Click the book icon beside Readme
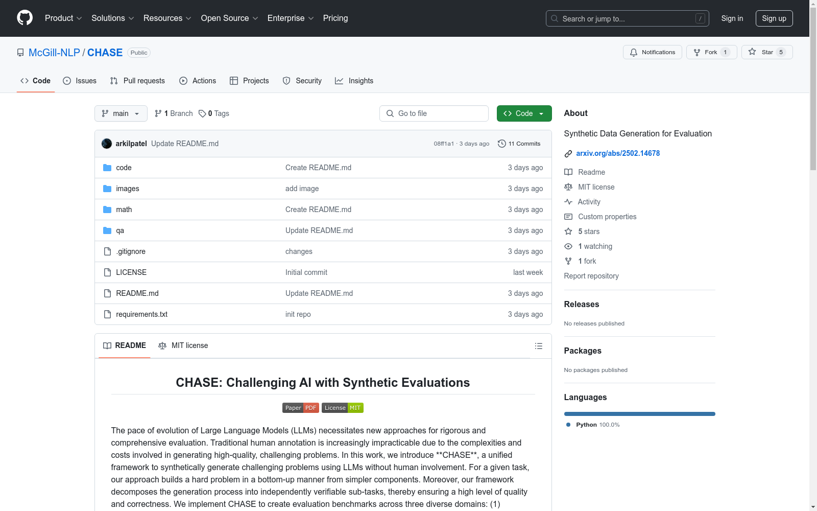The image size is (817, 511). (x=568, y=172)
